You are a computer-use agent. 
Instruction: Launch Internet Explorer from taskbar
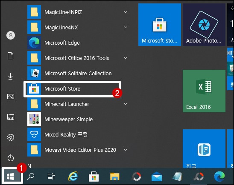click(73, 176)
